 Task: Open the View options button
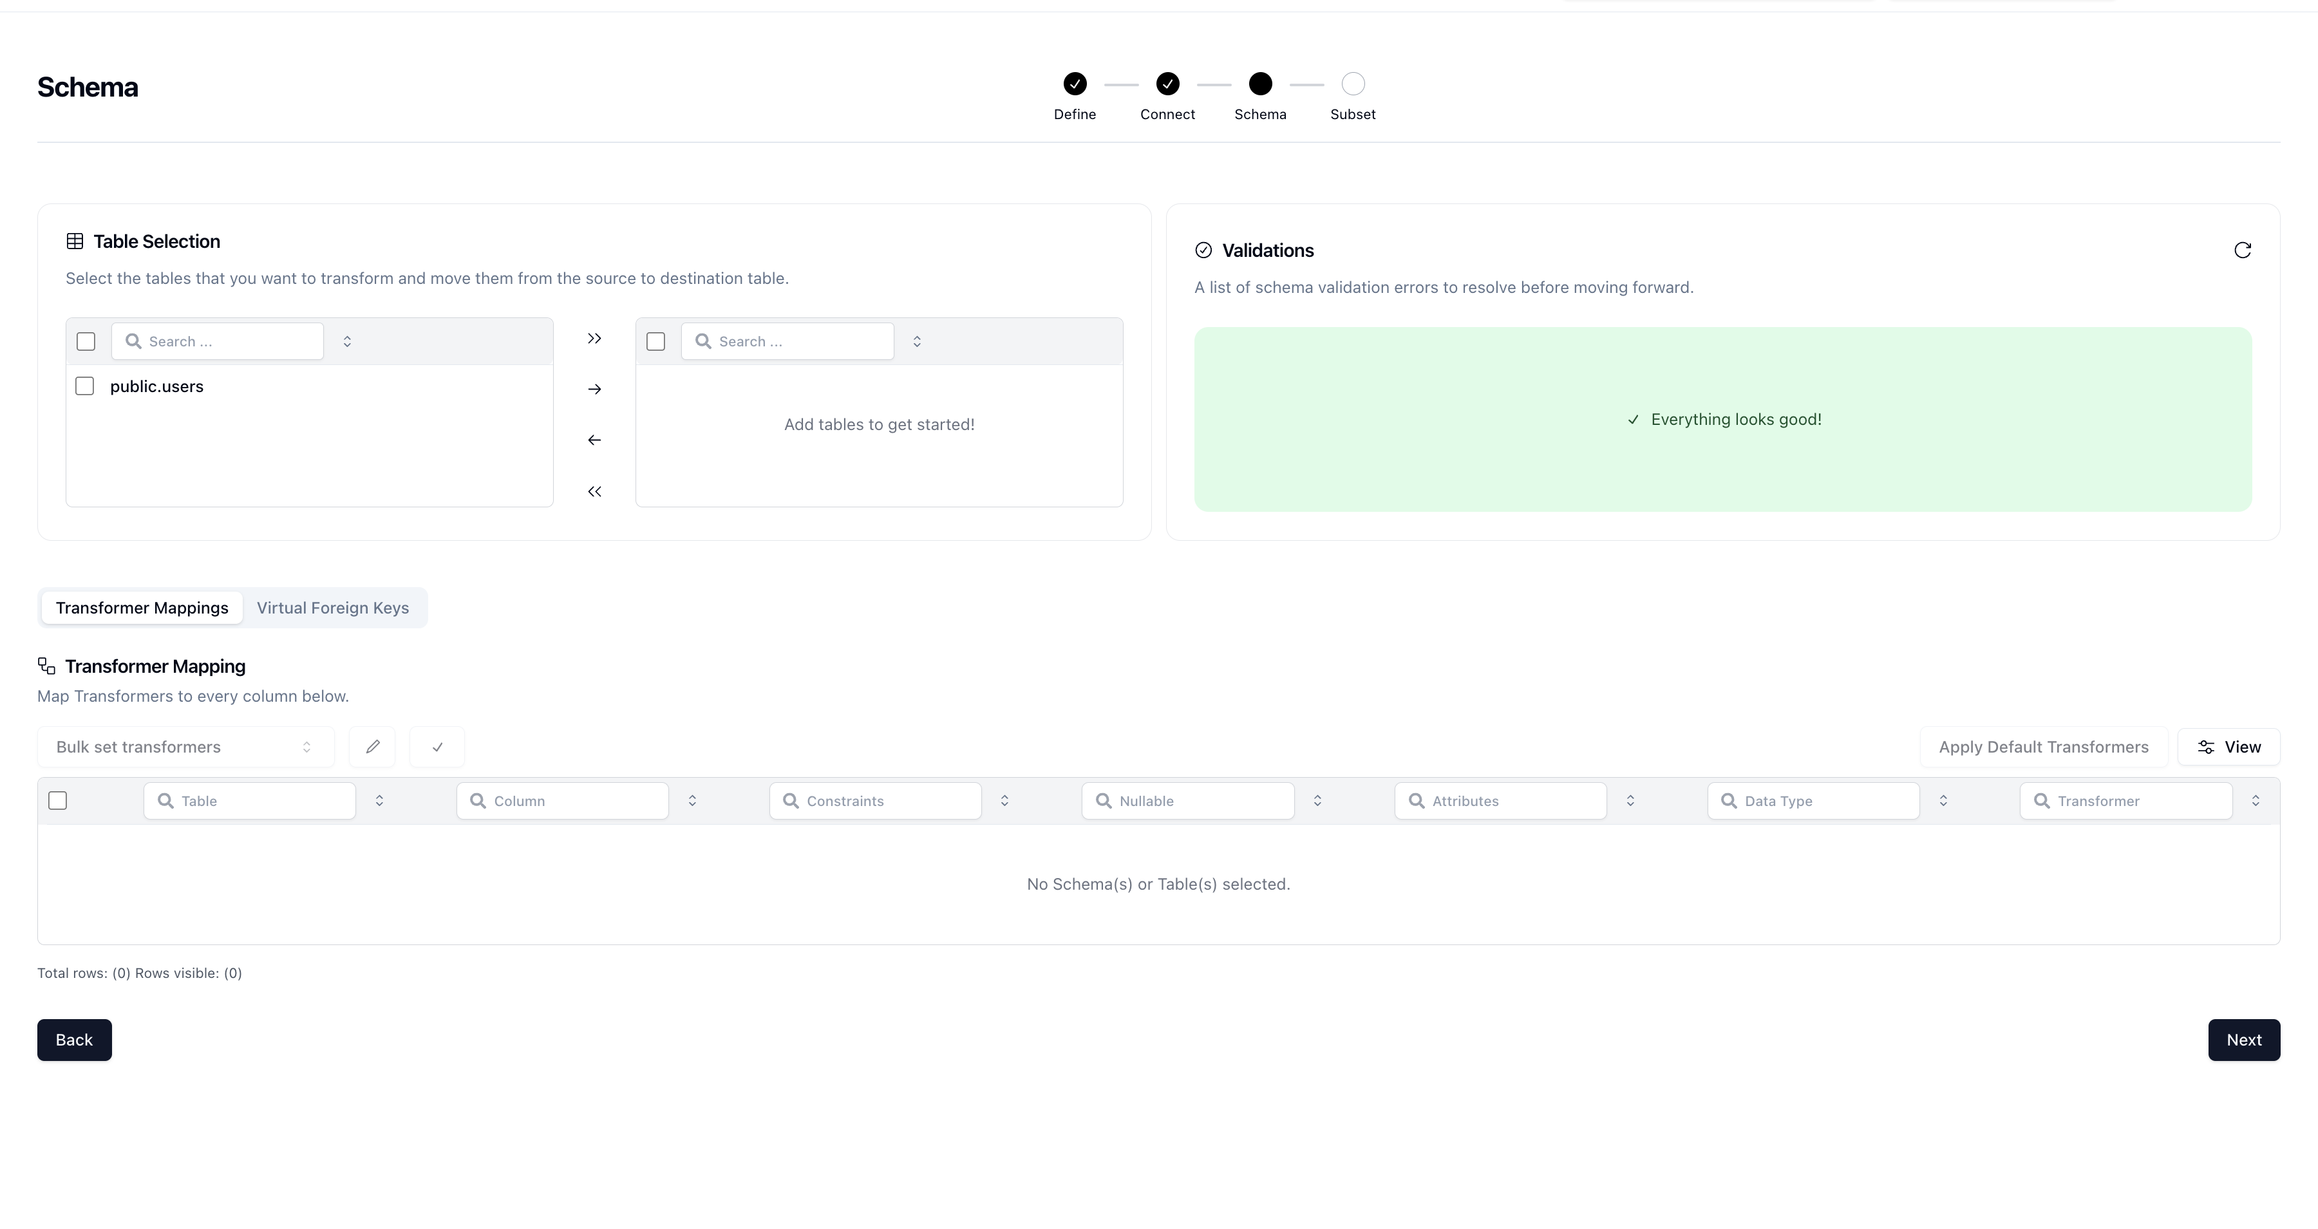click(2229, 747)
